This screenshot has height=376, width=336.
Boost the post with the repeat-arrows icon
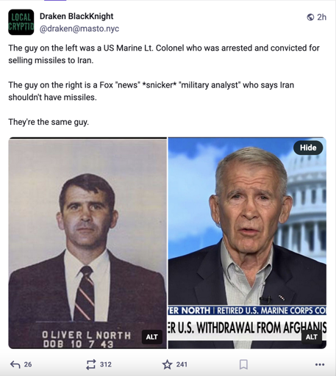pos(91,364)
